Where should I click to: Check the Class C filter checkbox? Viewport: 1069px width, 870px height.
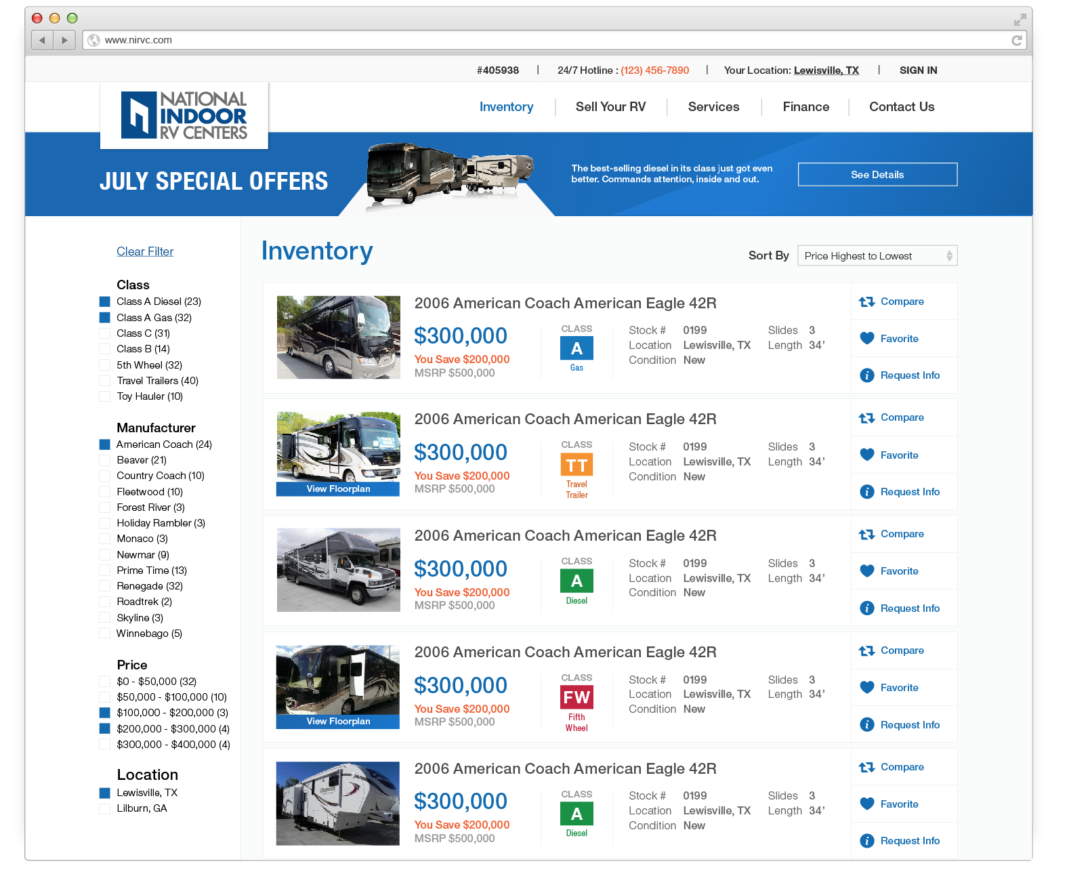pyautogui.click(x=104, y=333)
